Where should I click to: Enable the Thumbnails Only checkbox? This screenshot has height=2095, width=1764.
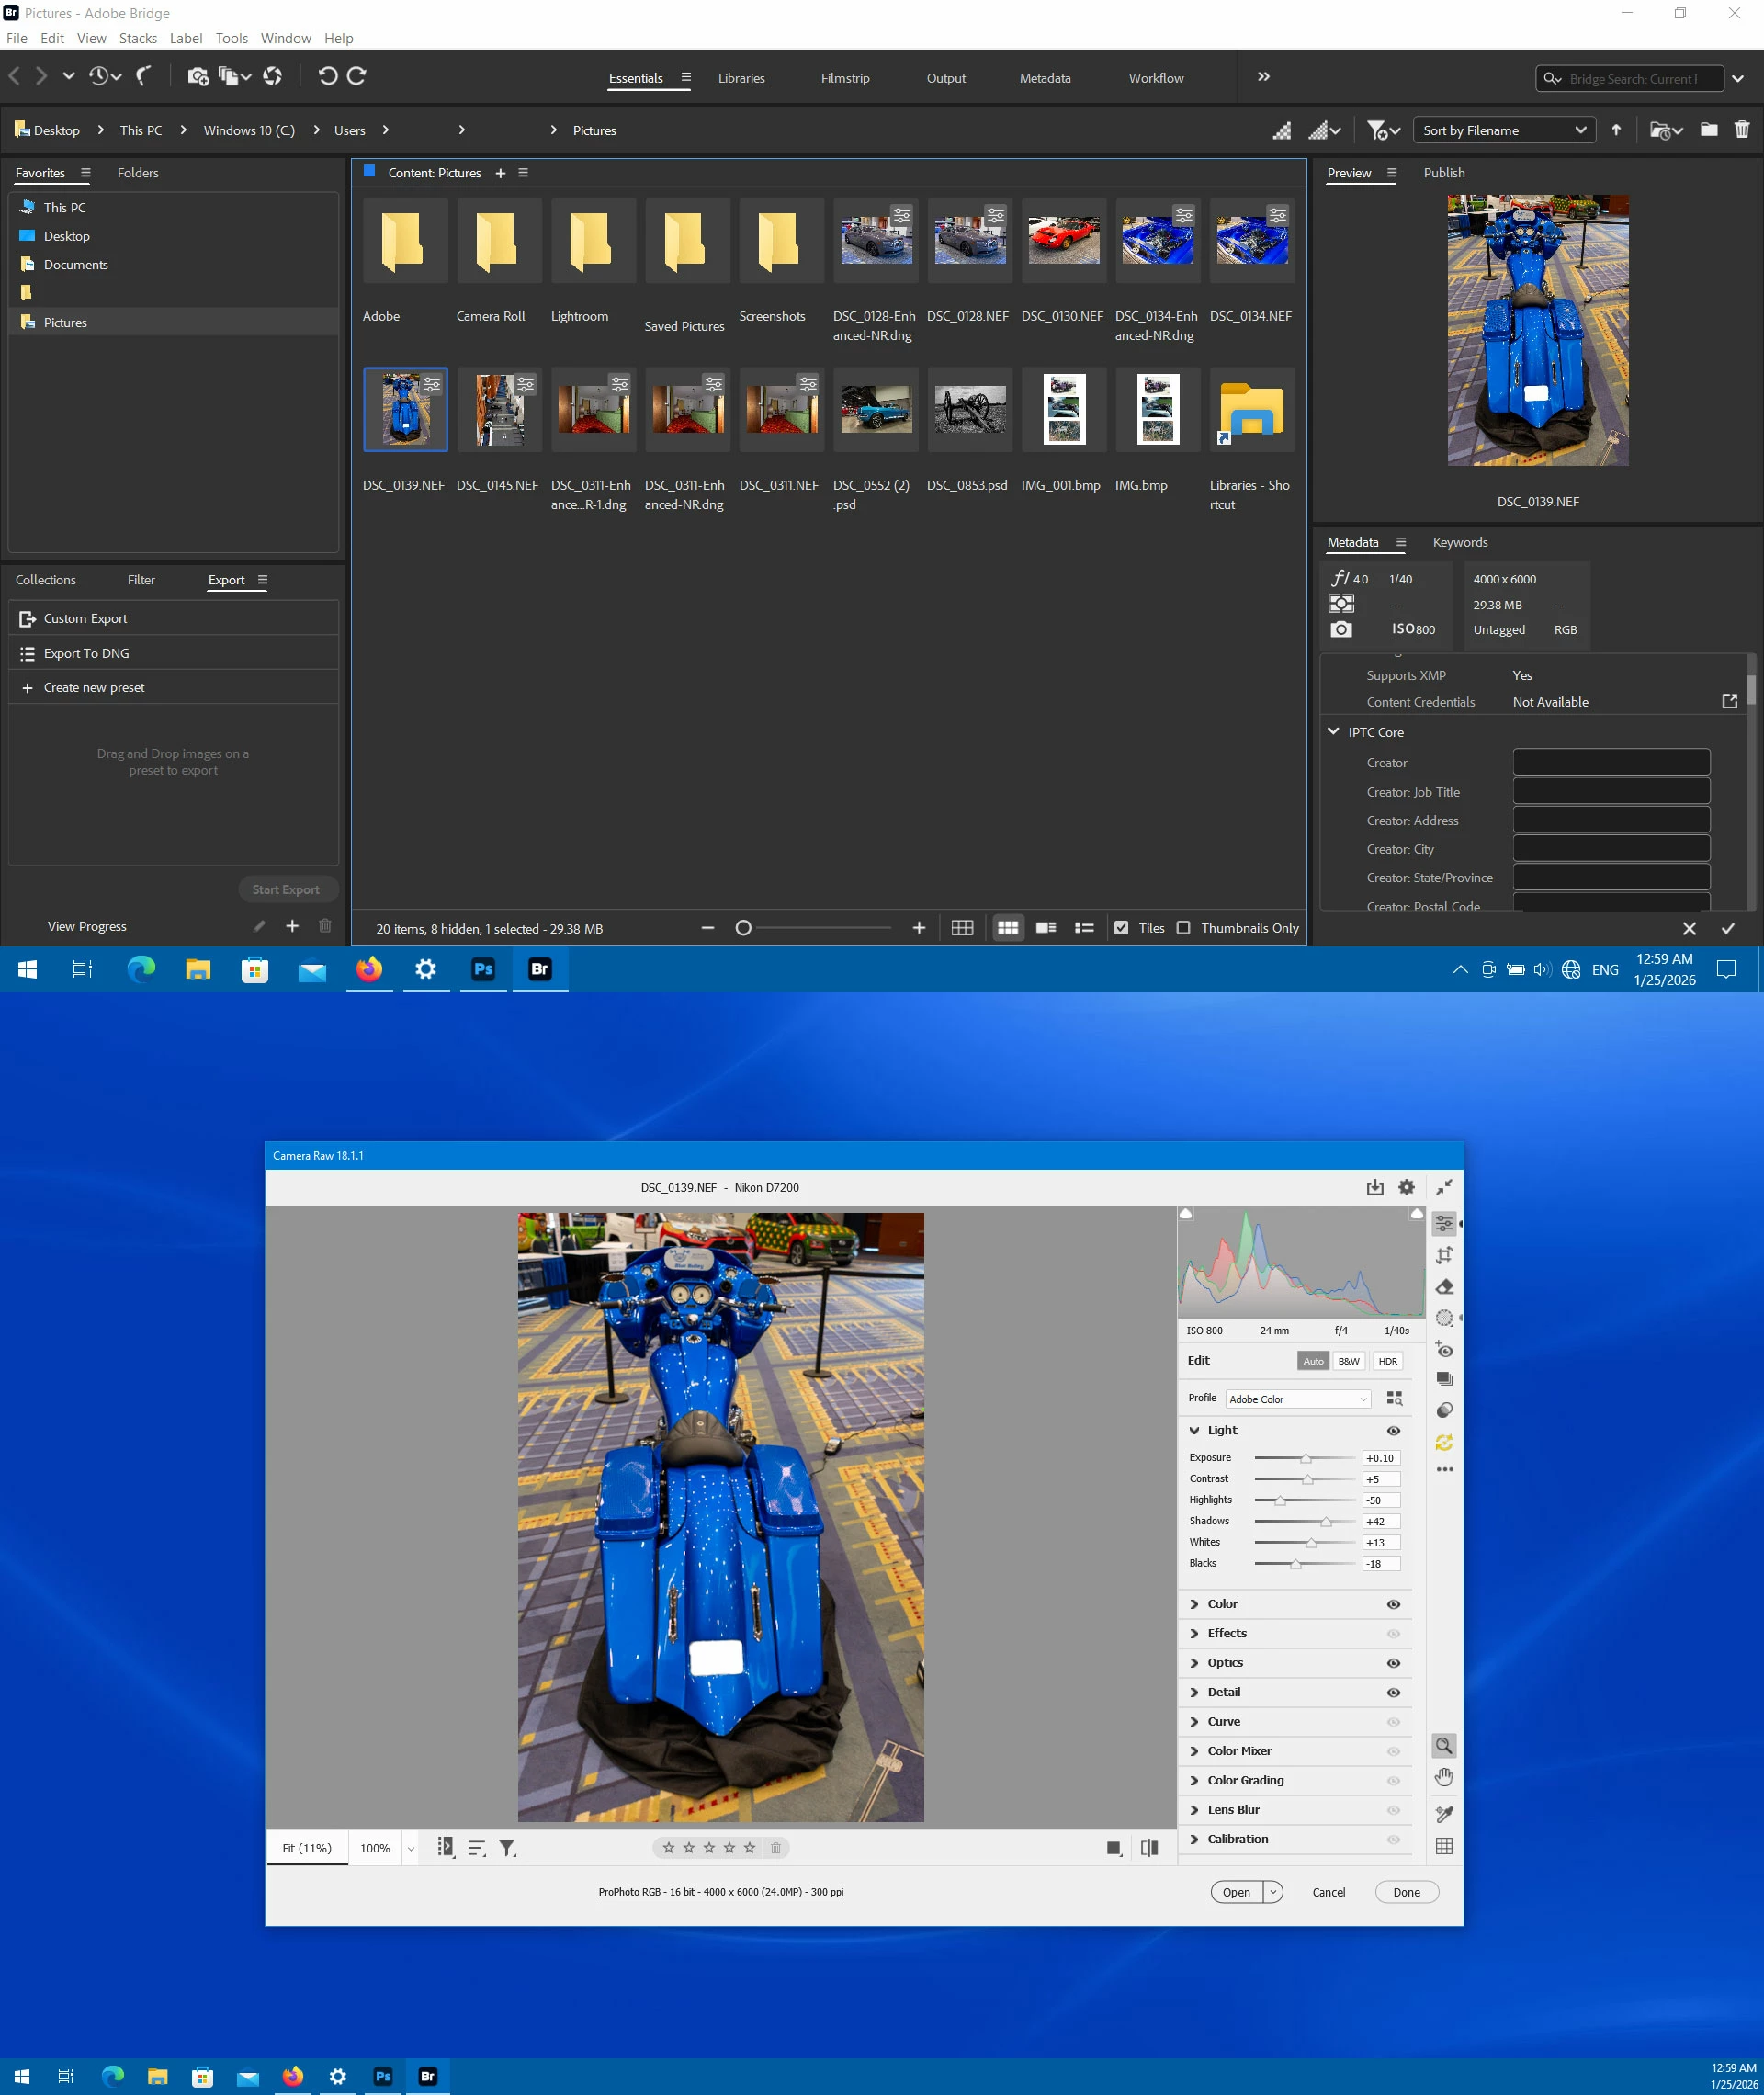[x=1183, y=928]
